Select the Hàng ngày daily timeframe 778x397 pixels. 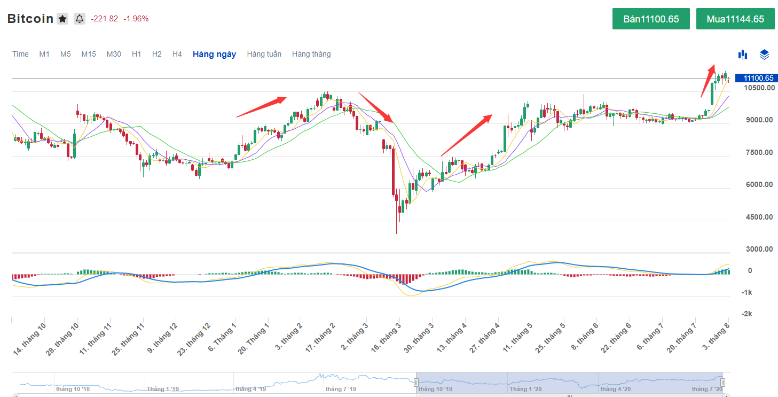coord(214,54)
